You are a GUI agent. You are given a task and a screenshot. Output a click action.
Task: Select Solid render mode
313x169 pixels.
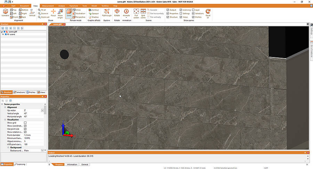[x=69, y=13]
